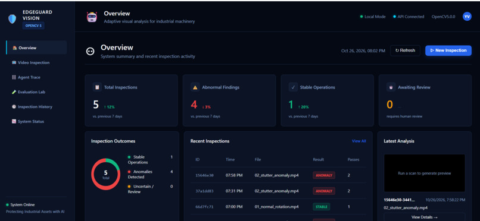Click the ↑ 20% trend value
This screenshot has width=480, height=221.
303,107
